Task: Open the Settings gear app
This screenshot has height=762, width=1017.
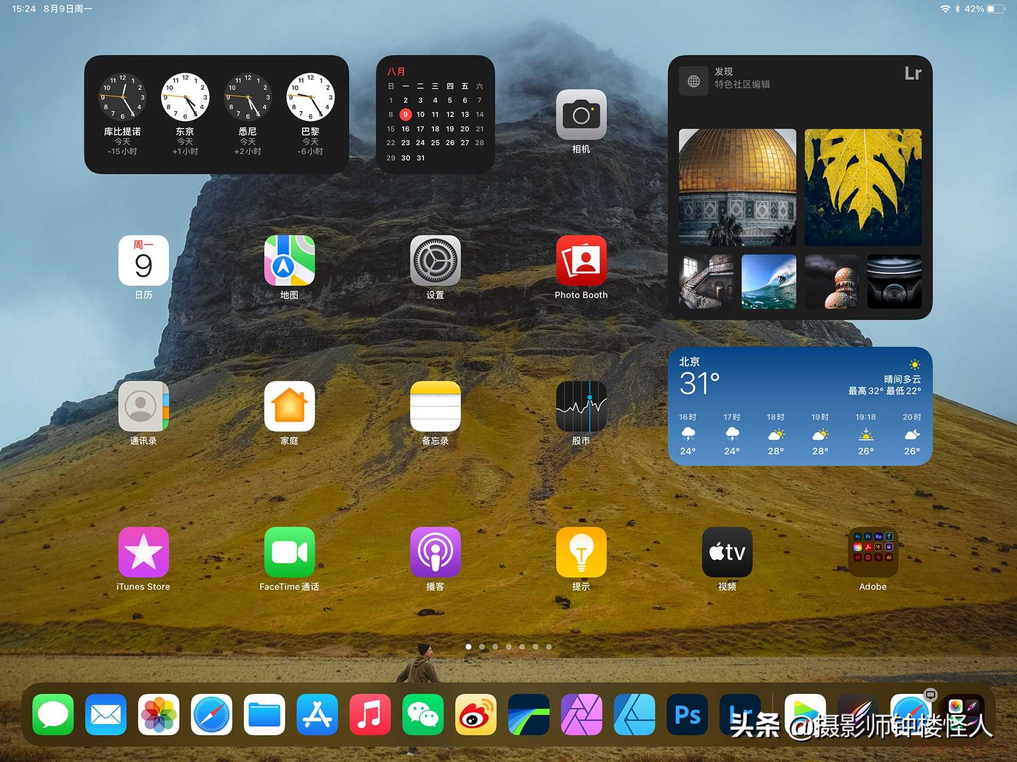Action: tap(435, 261)
